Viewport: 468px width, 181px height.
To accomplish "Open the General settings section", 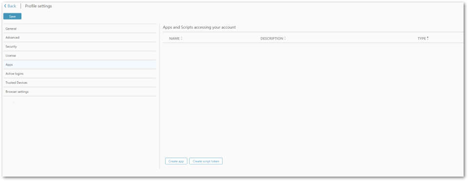I will (x=80, y=29).
